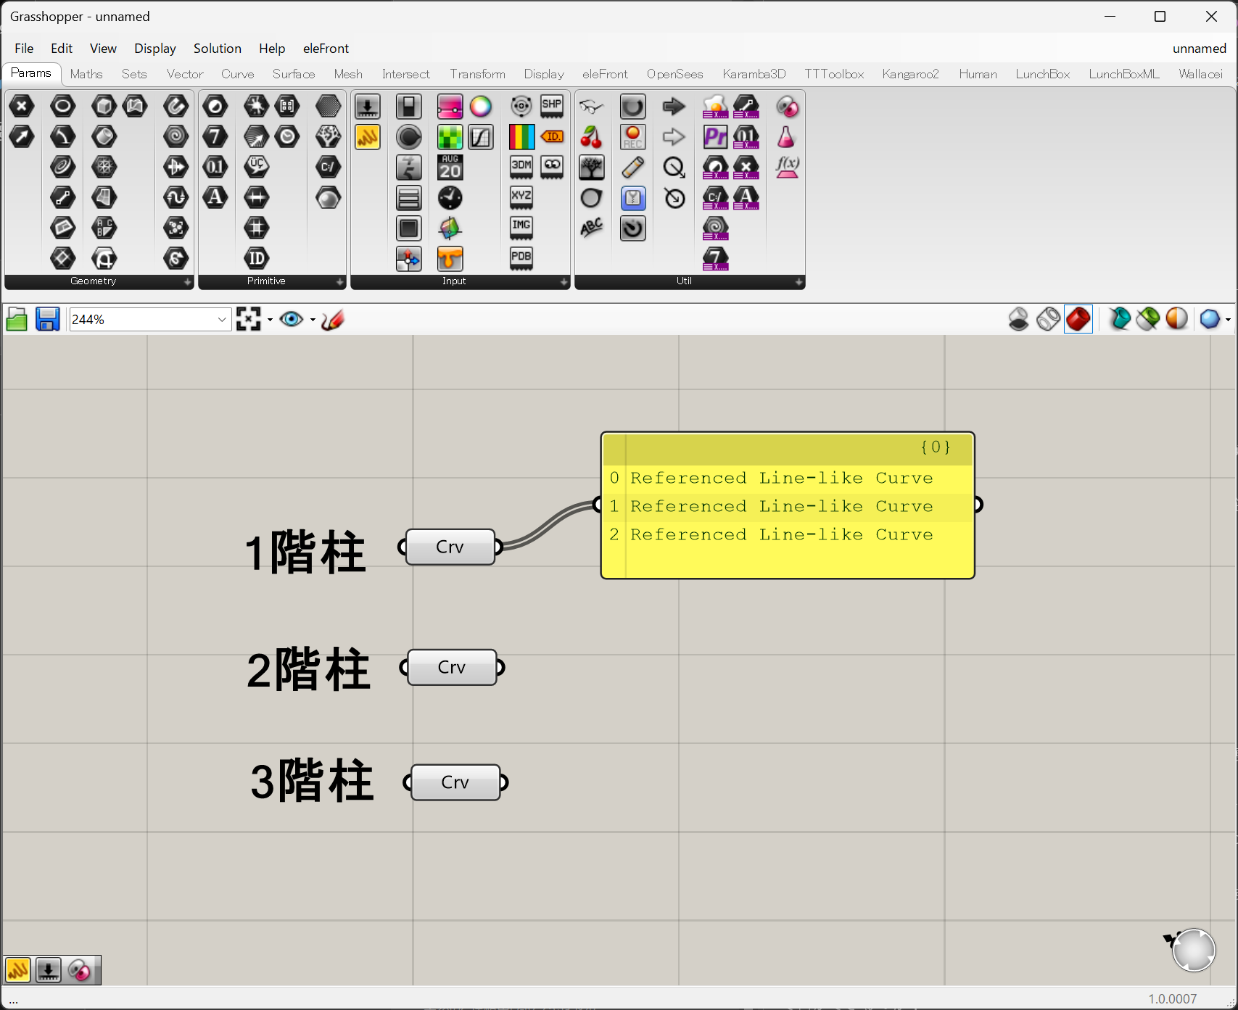Switch to wireframe preview mode
This screenshot has width=1238, height=1010.
(1048, 319)
